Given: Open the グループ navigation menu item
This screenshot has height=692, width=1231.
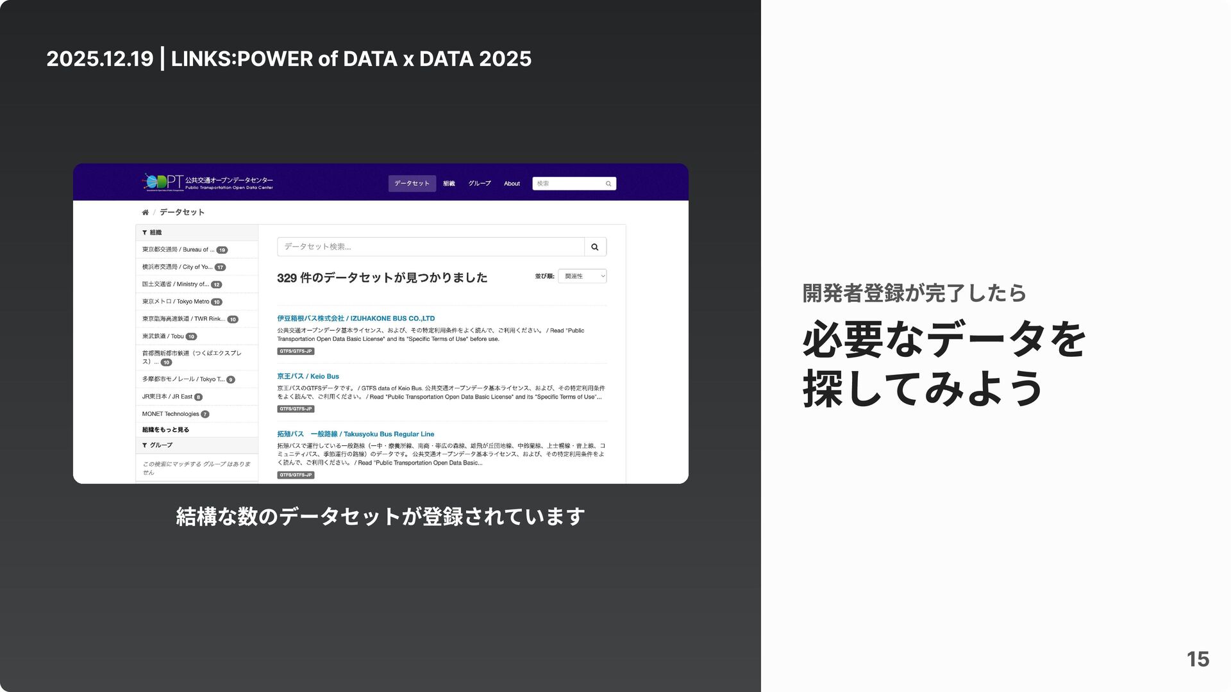Looking at the screenshot, I should tap(479, 184).
